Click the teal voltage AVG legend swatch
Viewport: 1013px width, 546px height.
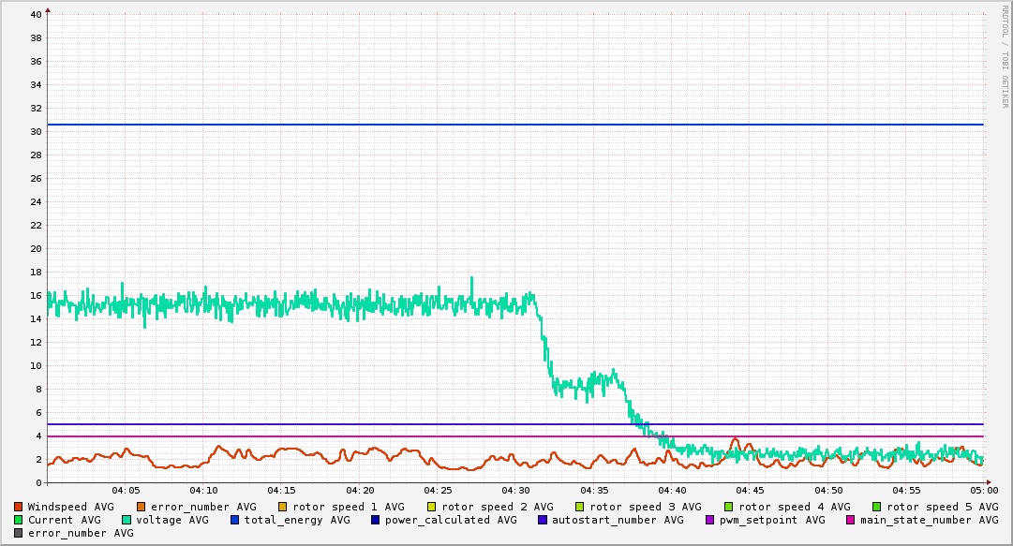point(127,520)
